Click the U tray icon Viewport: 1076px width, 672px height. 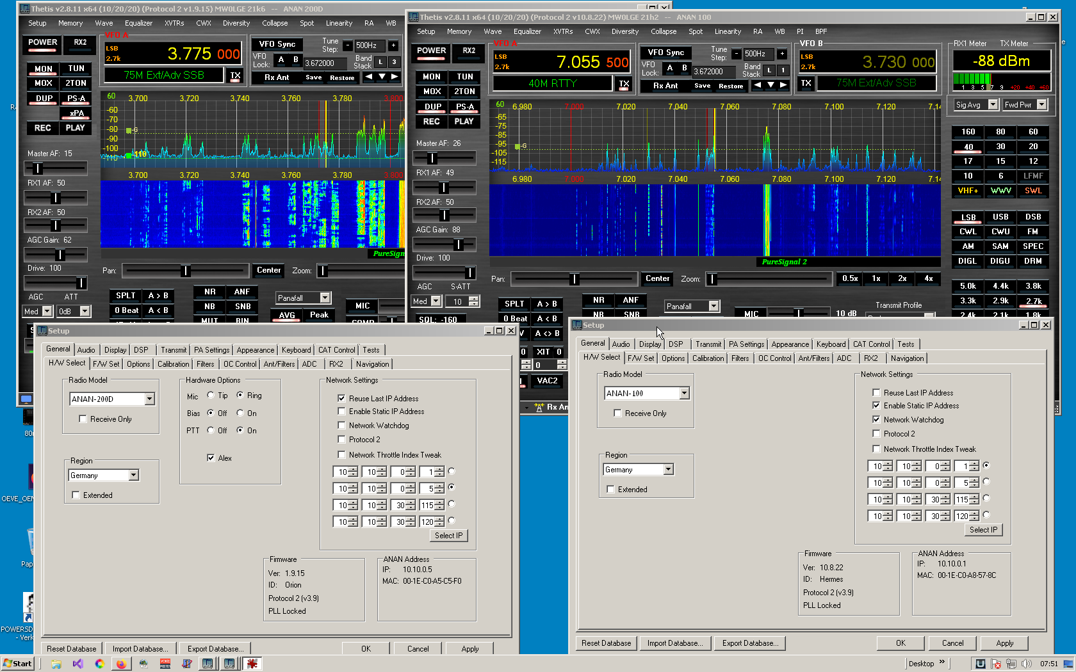(x=980, y=664)
